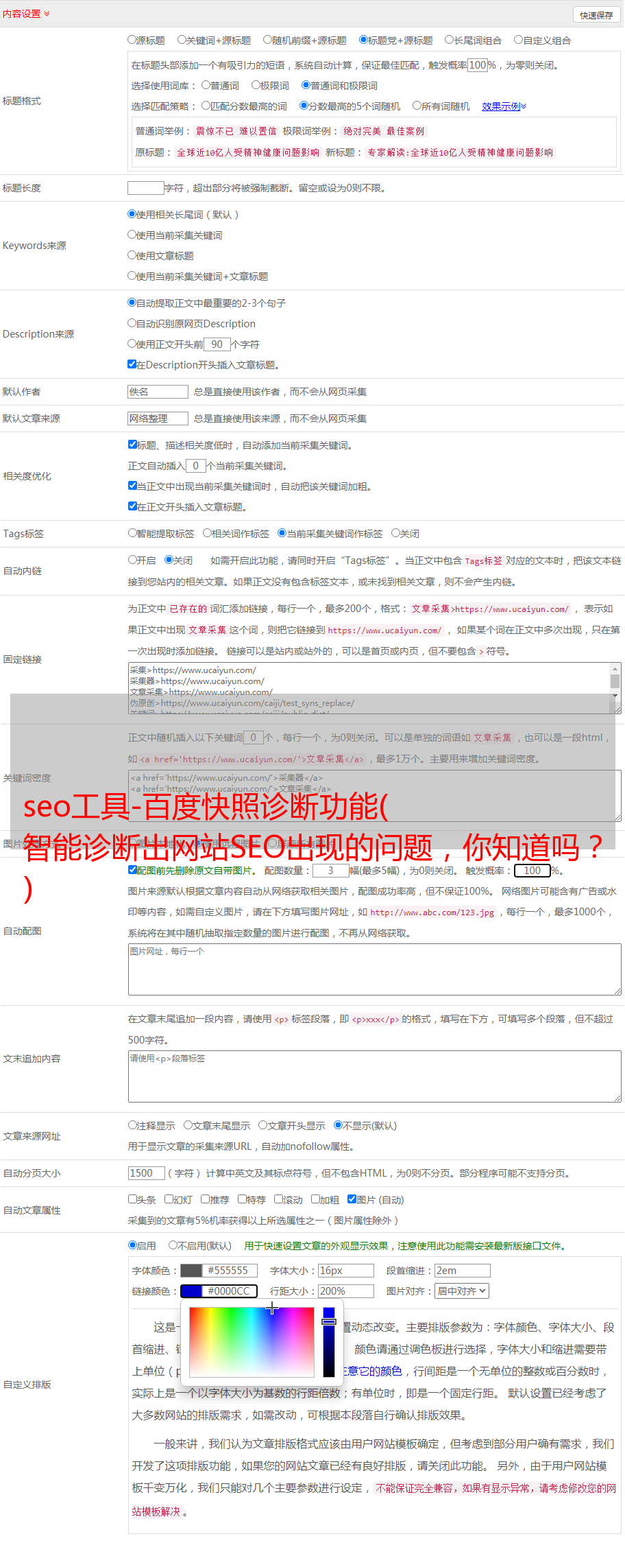Select 关闭 for 自动内链
Image resolution: width=625 pixels, height=1543 pixels.
click(169, 560)
